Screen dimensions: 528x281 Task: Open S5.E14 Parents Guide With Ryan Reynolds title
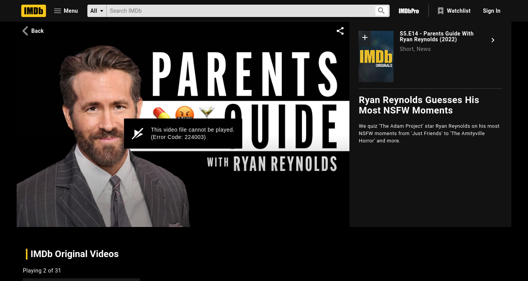436,37
